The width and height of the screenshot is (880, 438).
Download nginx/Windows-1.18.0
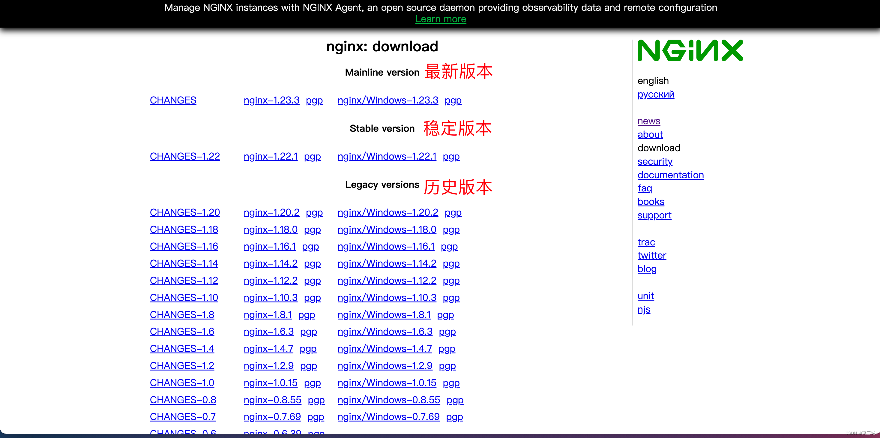387,229
